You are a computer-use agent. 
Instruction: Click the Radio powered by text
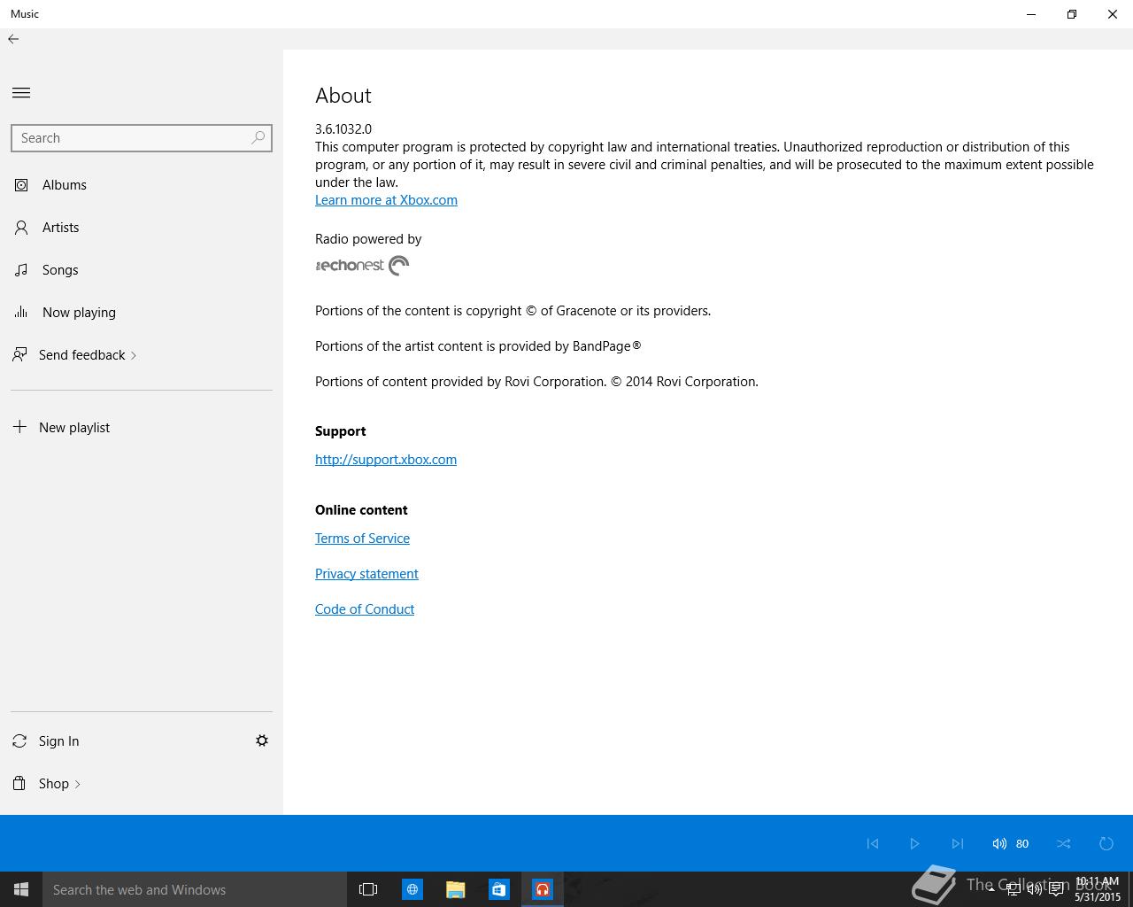[x=368, y=239]
